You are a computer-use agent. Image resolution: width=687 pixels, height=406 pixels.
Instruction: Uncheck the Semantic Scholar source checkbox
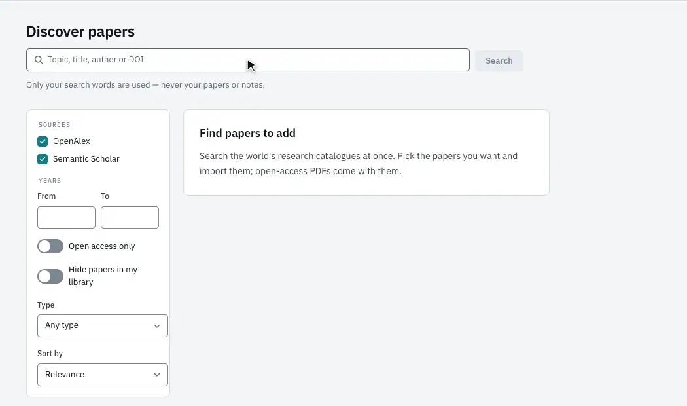[x=43, y=158]
